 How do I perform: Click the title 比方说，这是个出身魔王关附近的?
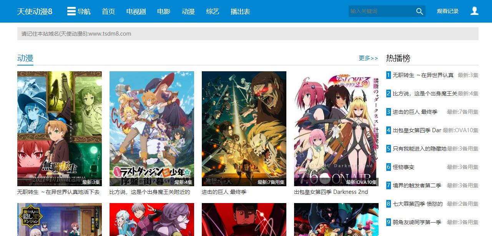pyautogui.click(x=150, y=192)
